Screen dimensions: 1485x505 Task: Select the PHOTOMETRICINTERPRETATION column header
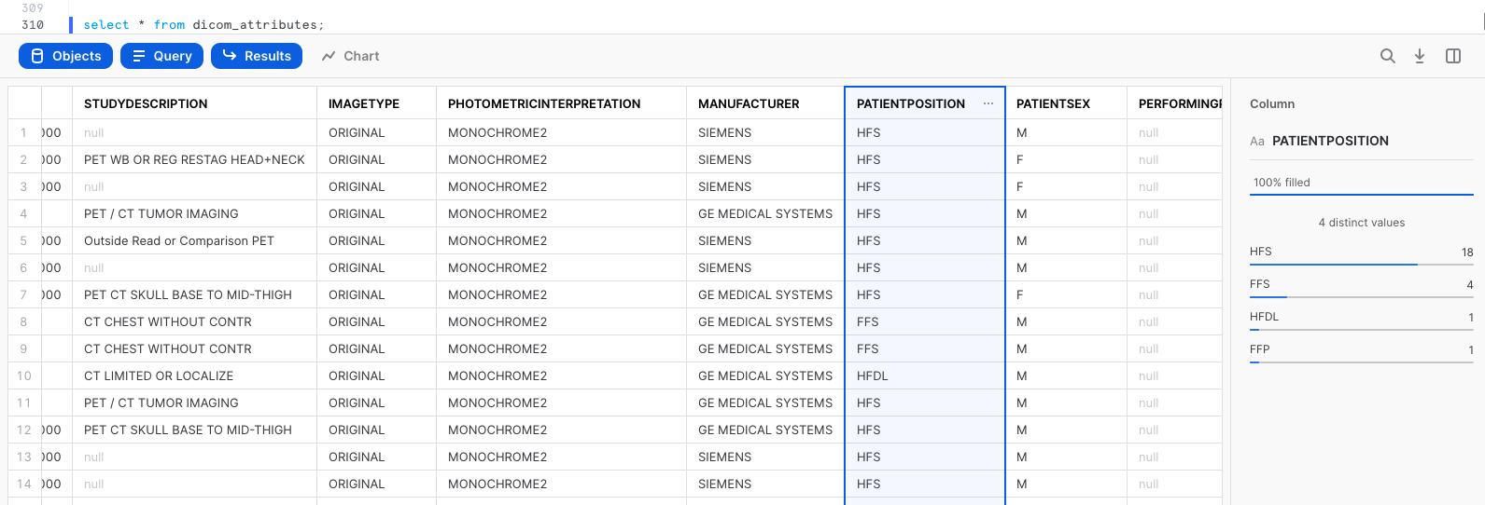[561, 103]
